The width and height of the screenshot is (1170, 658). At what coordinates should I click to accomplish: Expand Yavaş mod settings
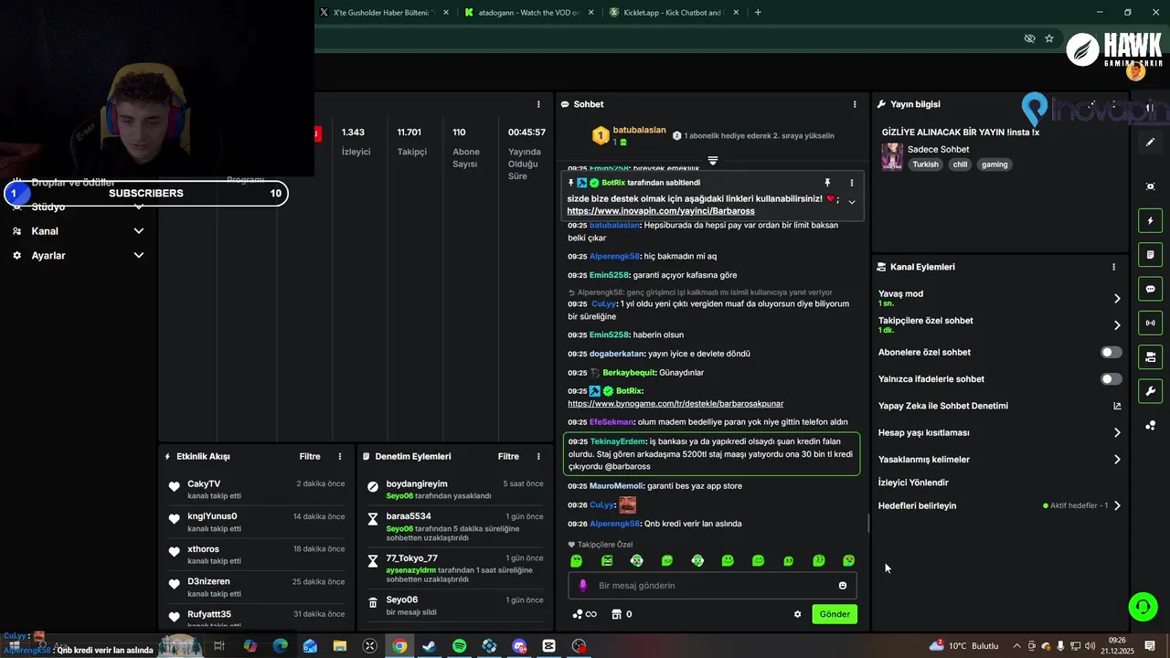point(1117,298)
